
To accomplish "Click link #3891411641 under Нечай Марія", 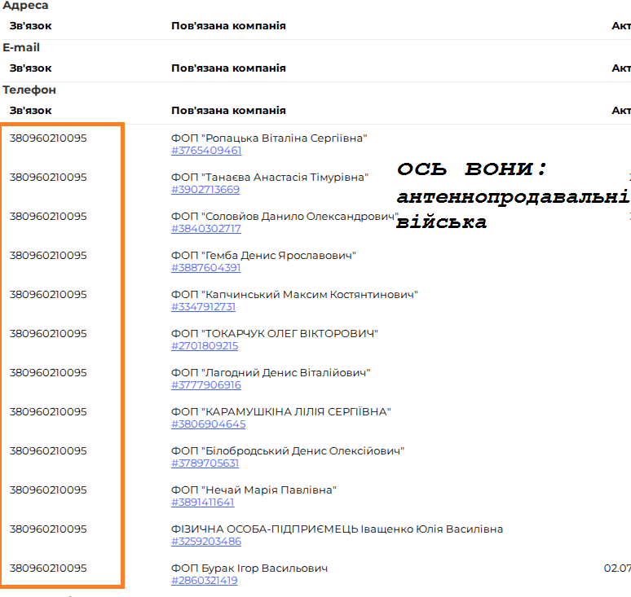I will (x=203, y=503).
